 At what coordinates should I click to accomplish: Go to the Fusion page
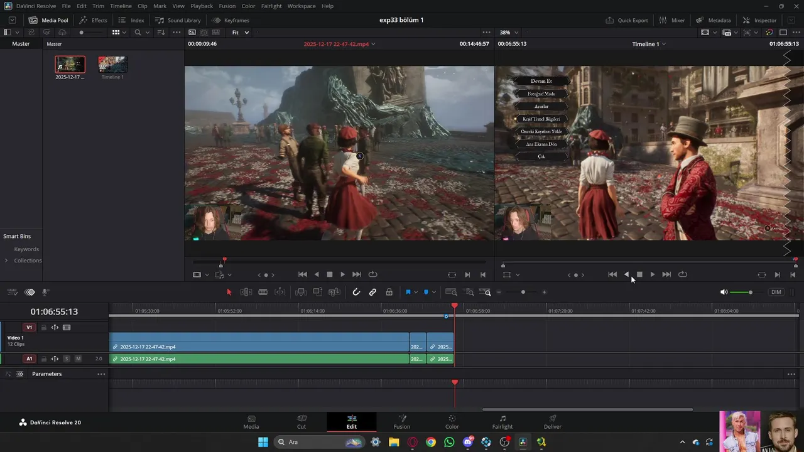point(402,422)
